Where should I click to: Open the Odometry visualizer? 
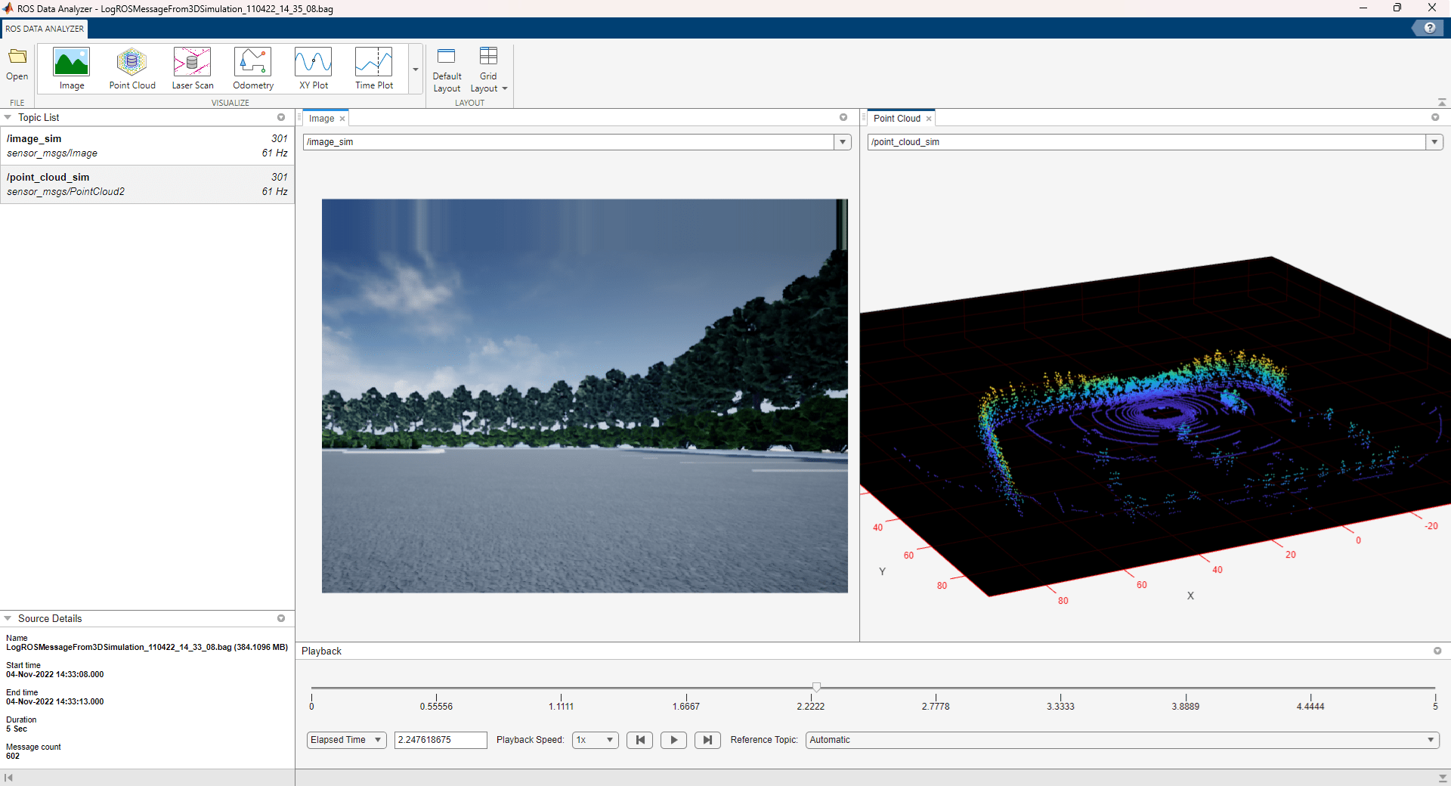[252, 68]
